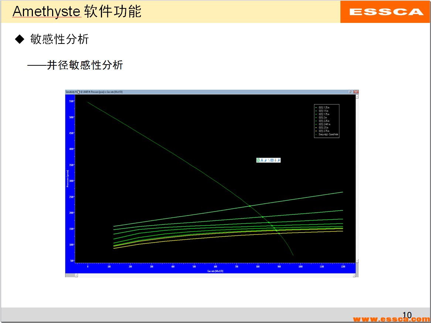The image size is (431, 323).
Task: Select the ID(1) 2.75 in legend entry
Action: pyautogui.click(x=323, y=131)
